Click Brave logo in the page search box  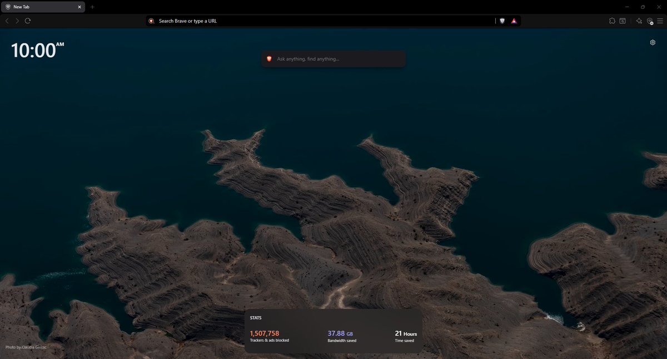[x=269, y=59]
